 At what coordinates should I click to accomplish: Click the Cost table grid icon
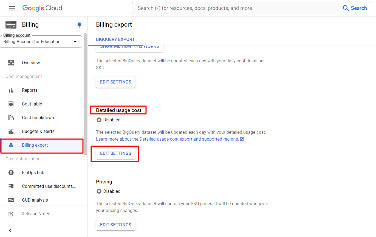[11, 104]
